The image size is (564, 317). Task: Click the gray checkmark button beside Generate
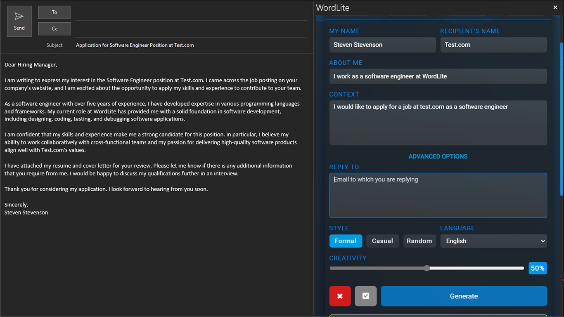point(365,296)
